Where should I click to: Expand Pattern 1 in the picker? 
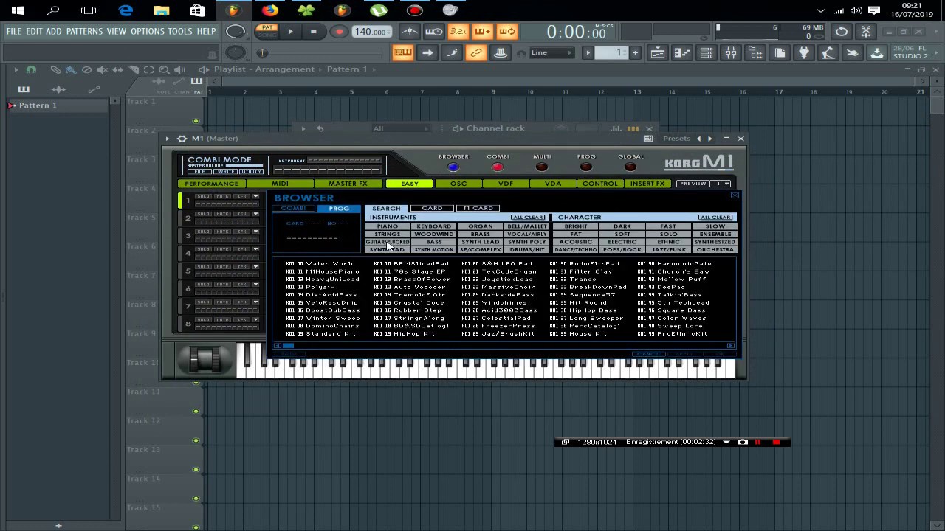12,105
